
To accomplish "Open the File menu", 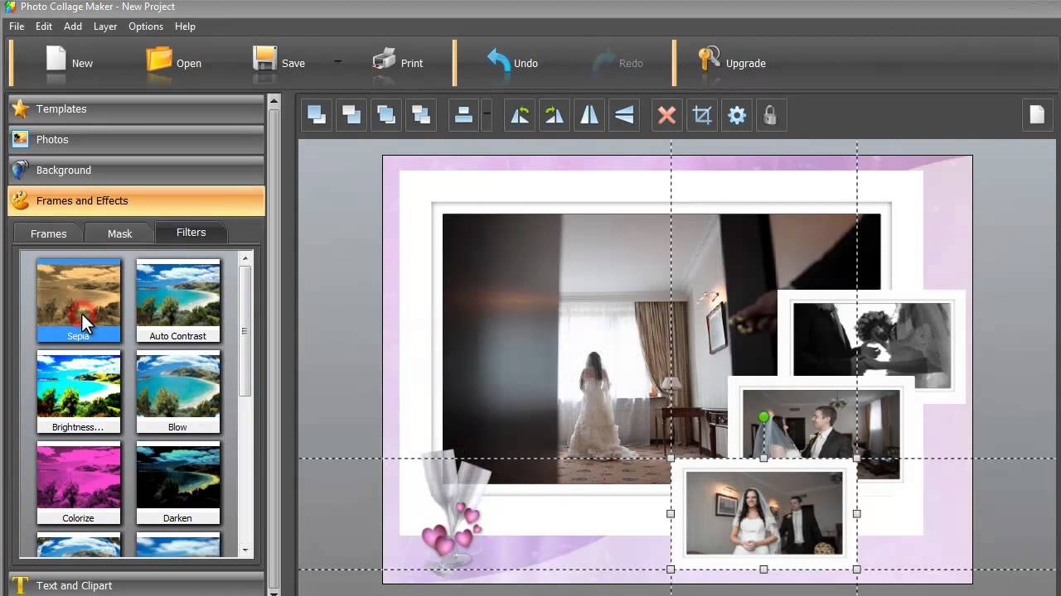I will point(17,26).
